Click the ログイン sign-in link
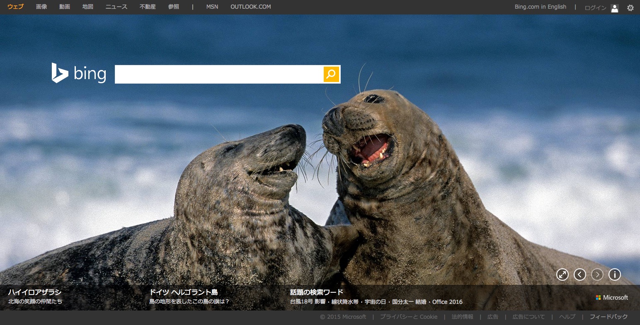 coord(595,8)
